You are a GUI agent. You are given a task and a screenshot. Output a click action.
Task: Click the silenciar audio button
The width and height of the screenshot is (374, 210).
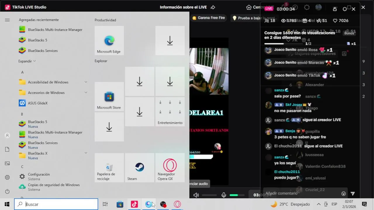click(199, 184)
